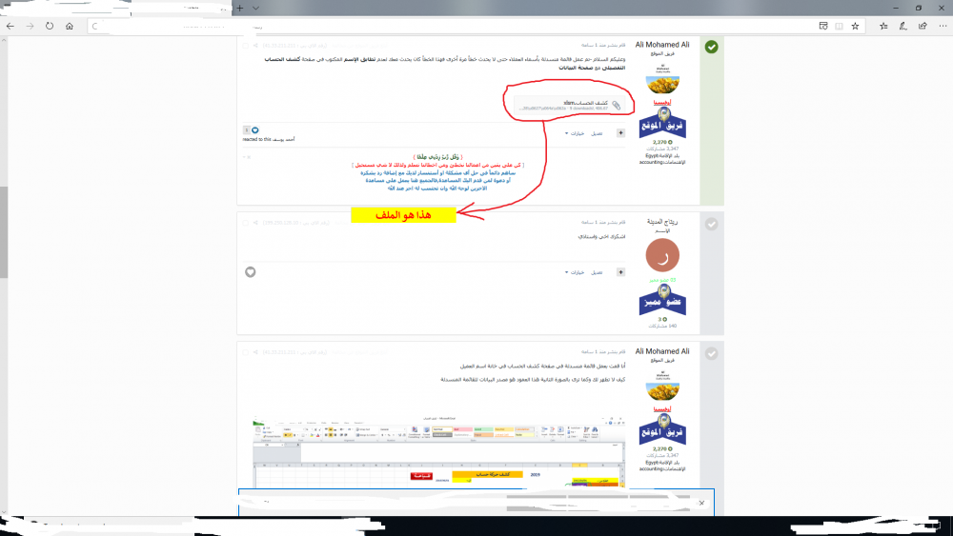View Ali Mohamed Ali flower avatar, first post
The image size is (953, 536).
(662, 80)
